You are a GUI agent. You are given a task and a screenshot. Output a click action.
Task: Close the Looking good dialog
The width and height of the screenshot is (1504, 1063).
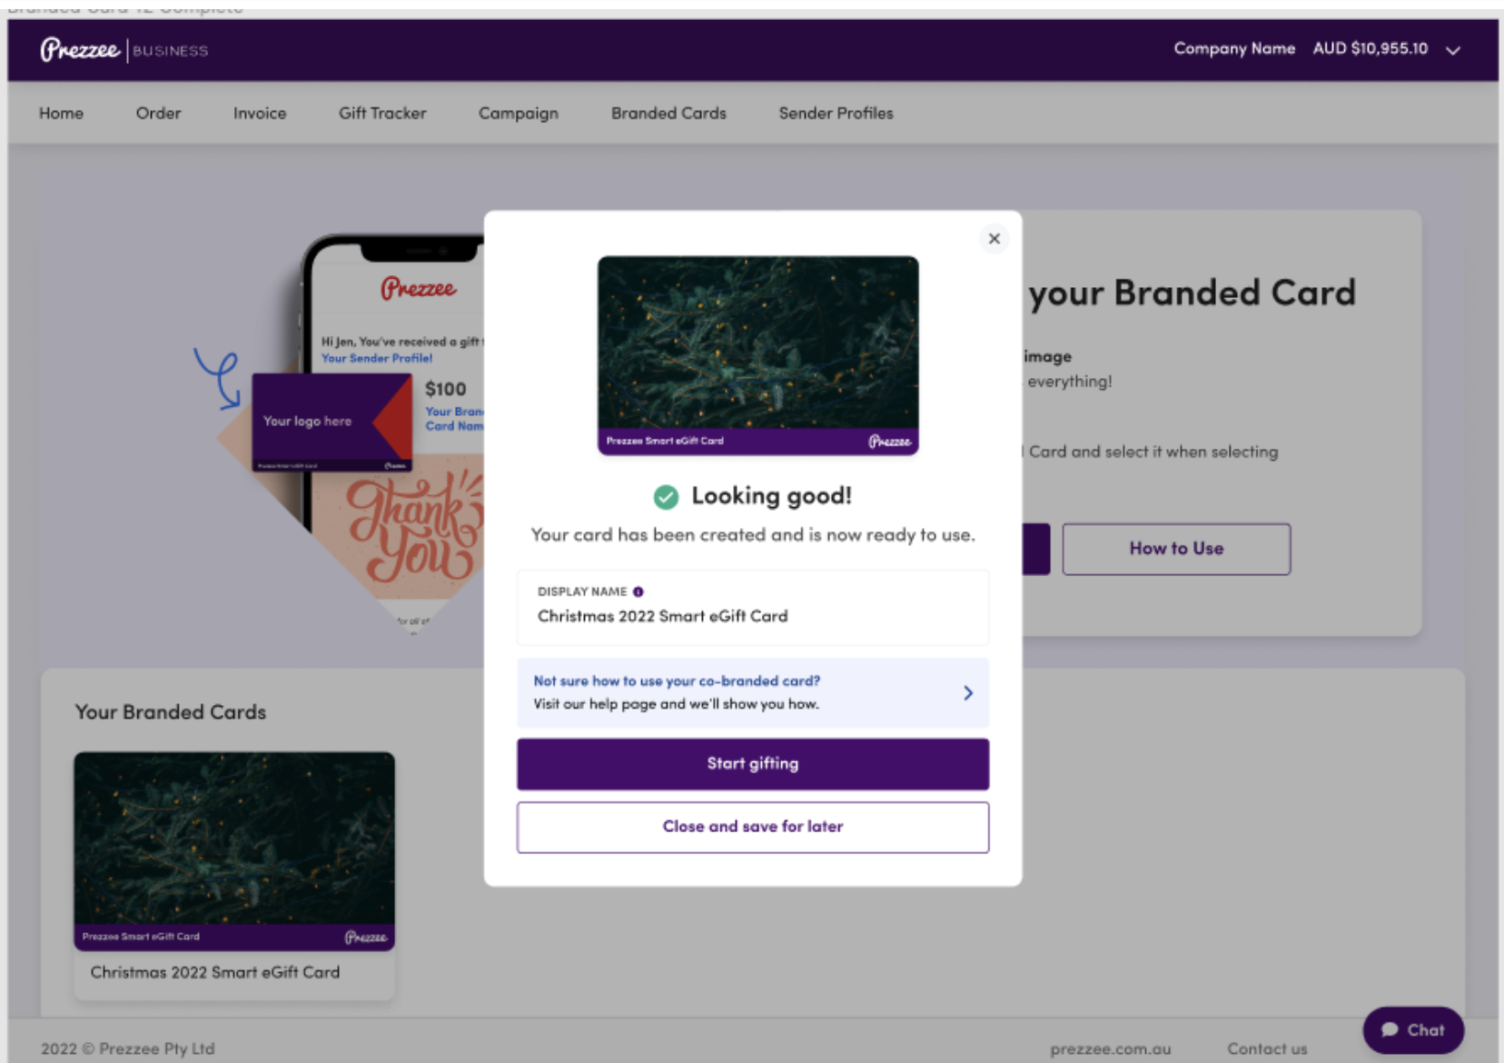click(994, 239)
